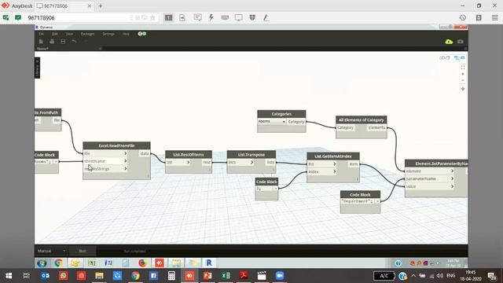
Task: Click the New file icon in Dynamo toolbar
Action: (41, 42)
